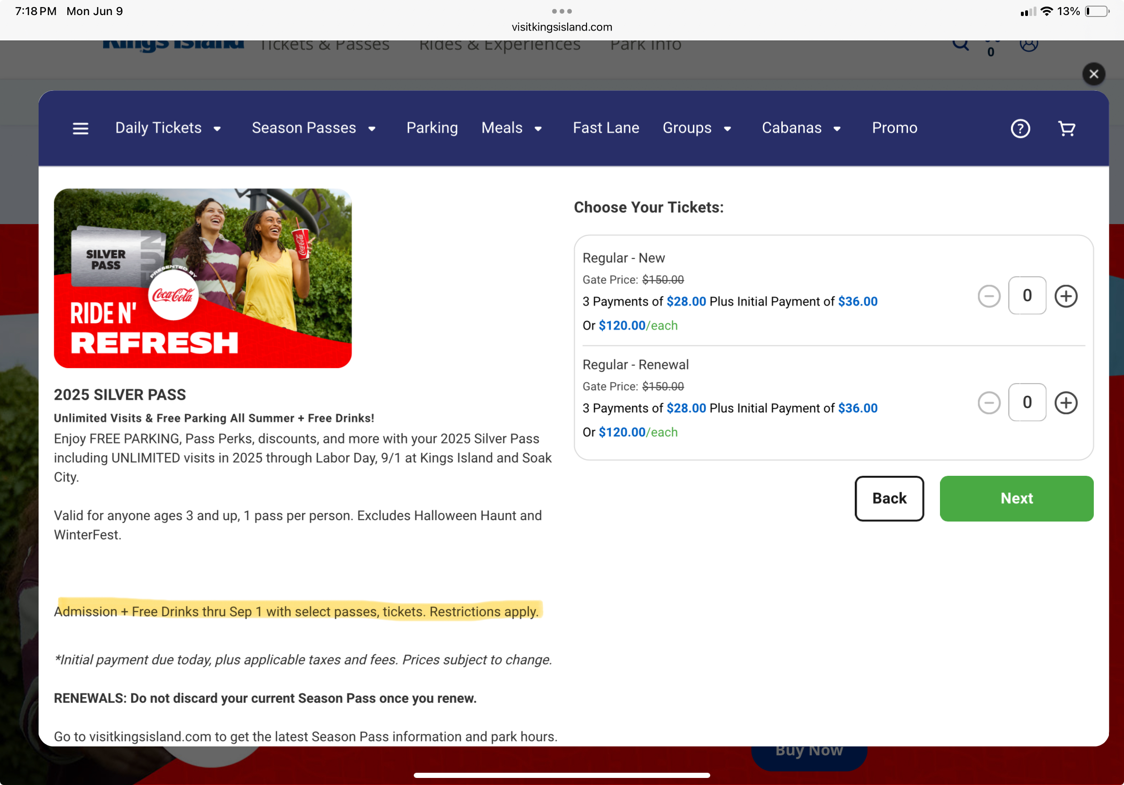
Task: Click the Silver Pass Ride N' Refresh image
Action: [203, 278]
